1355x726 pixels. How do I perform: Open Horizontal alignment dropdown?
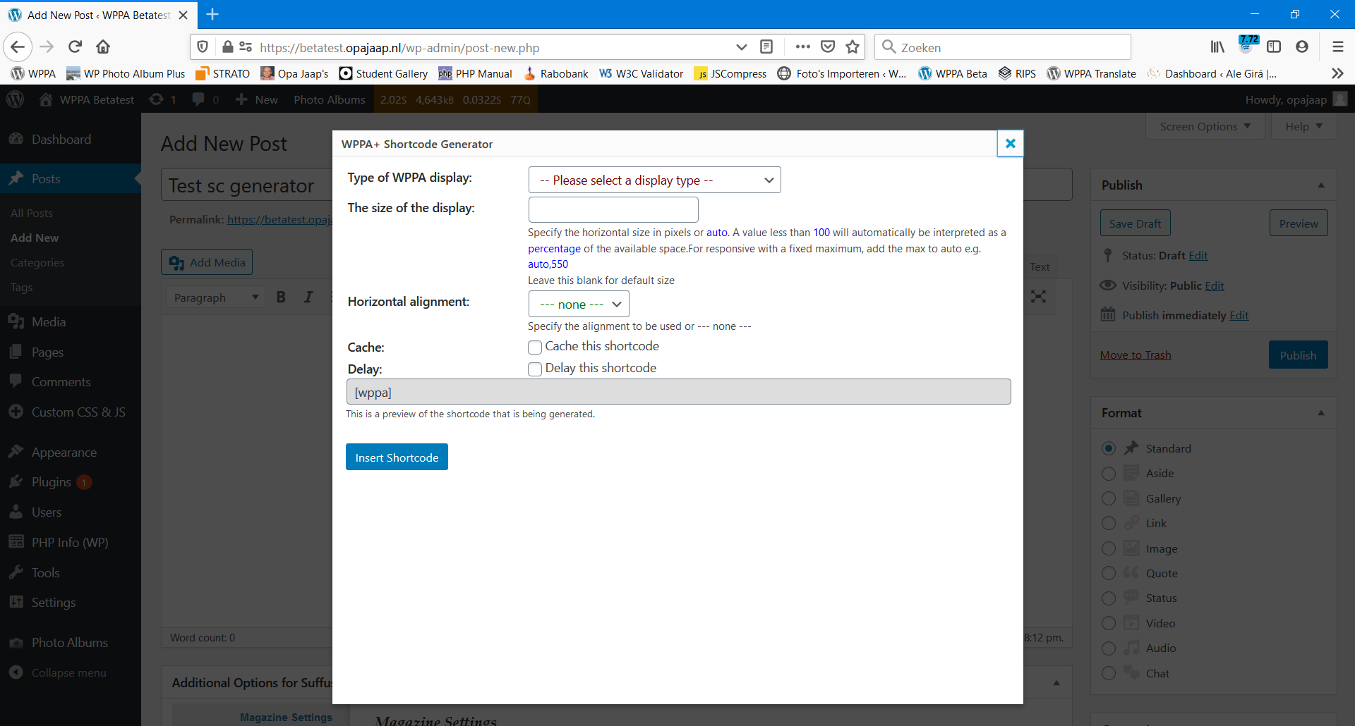(579, 304)
